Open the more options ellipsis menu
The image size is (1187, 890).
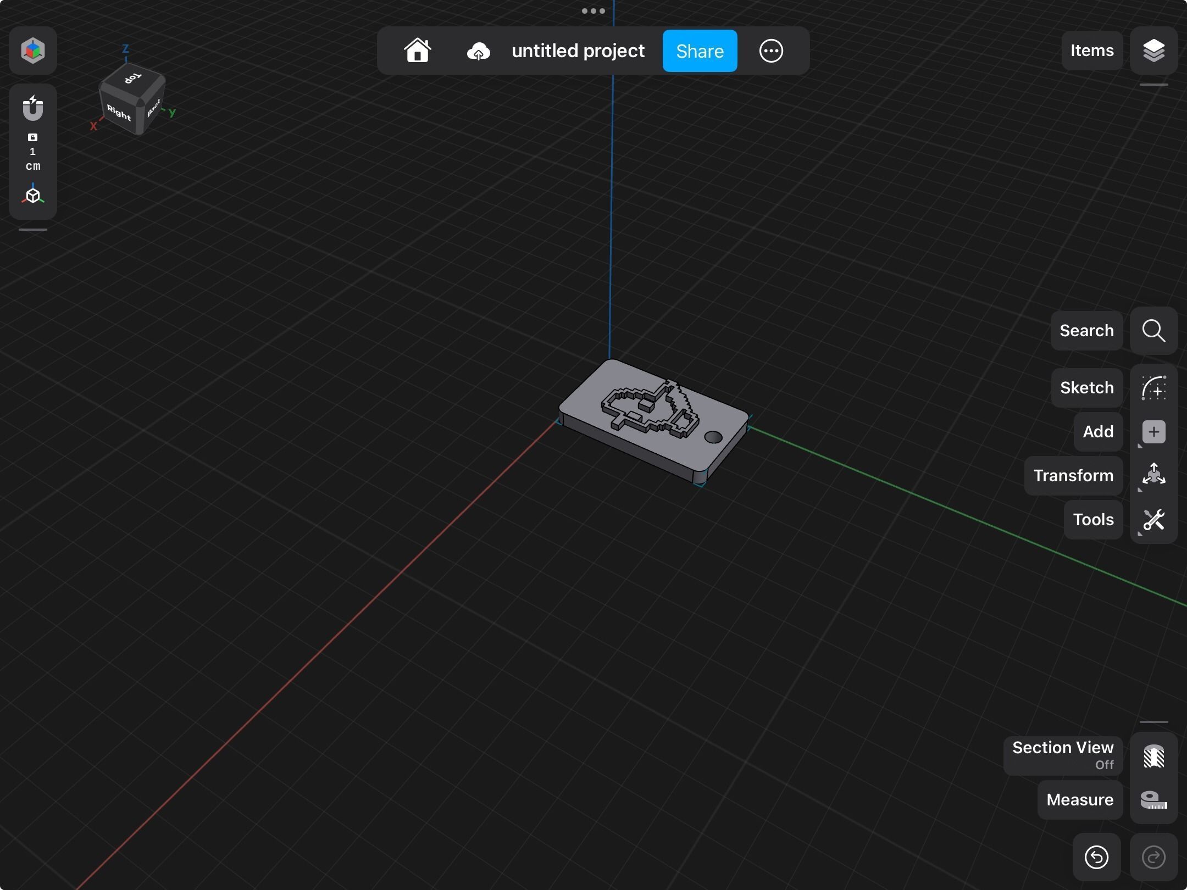(x=771, y=51)
